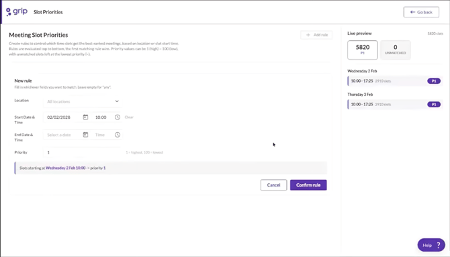Cancel the new rule
Image resolution: width=450 pixels, height=257 pixels.
tap(273, 185)
